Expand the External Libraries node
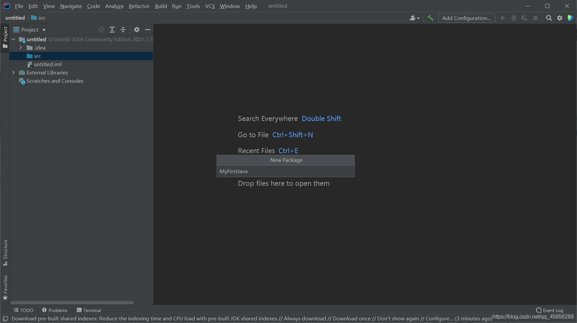The height and width of the screenshot is (323, 577). pos(13,72)
